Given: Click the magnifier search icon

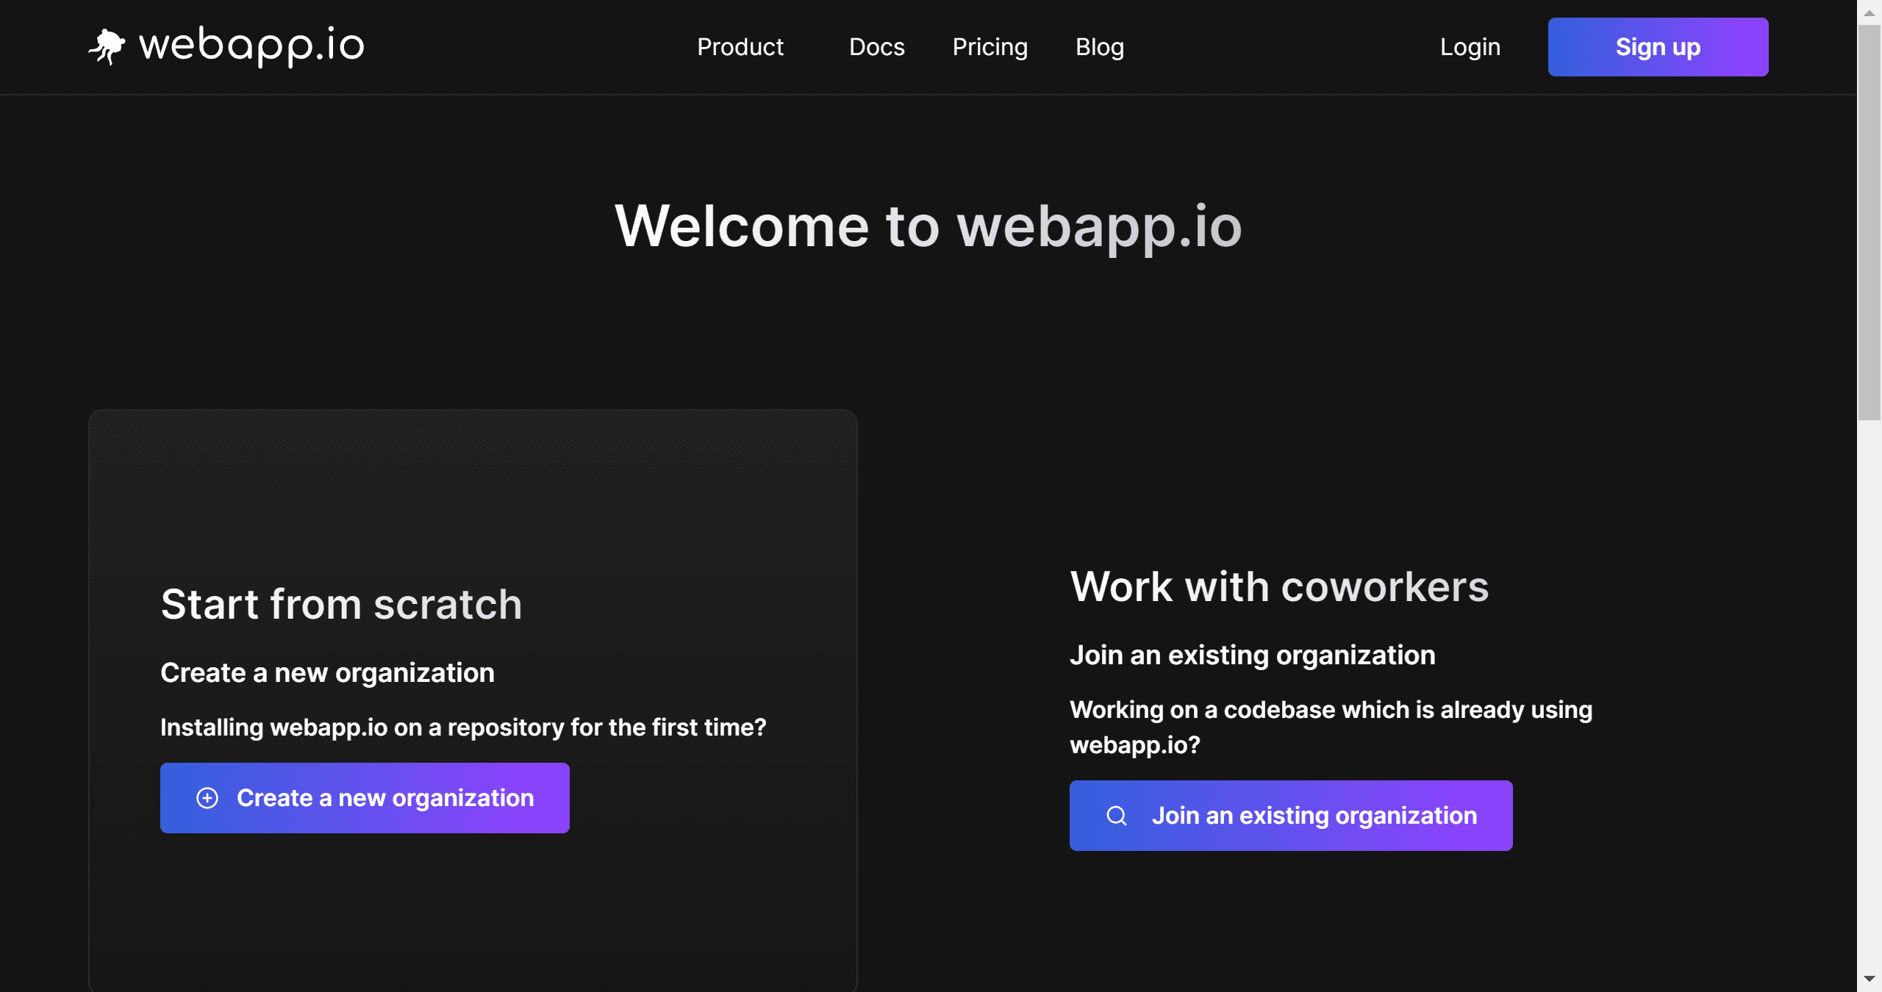Looking at the screenshot, I should pyautogui.click(x=1117, y=816).
